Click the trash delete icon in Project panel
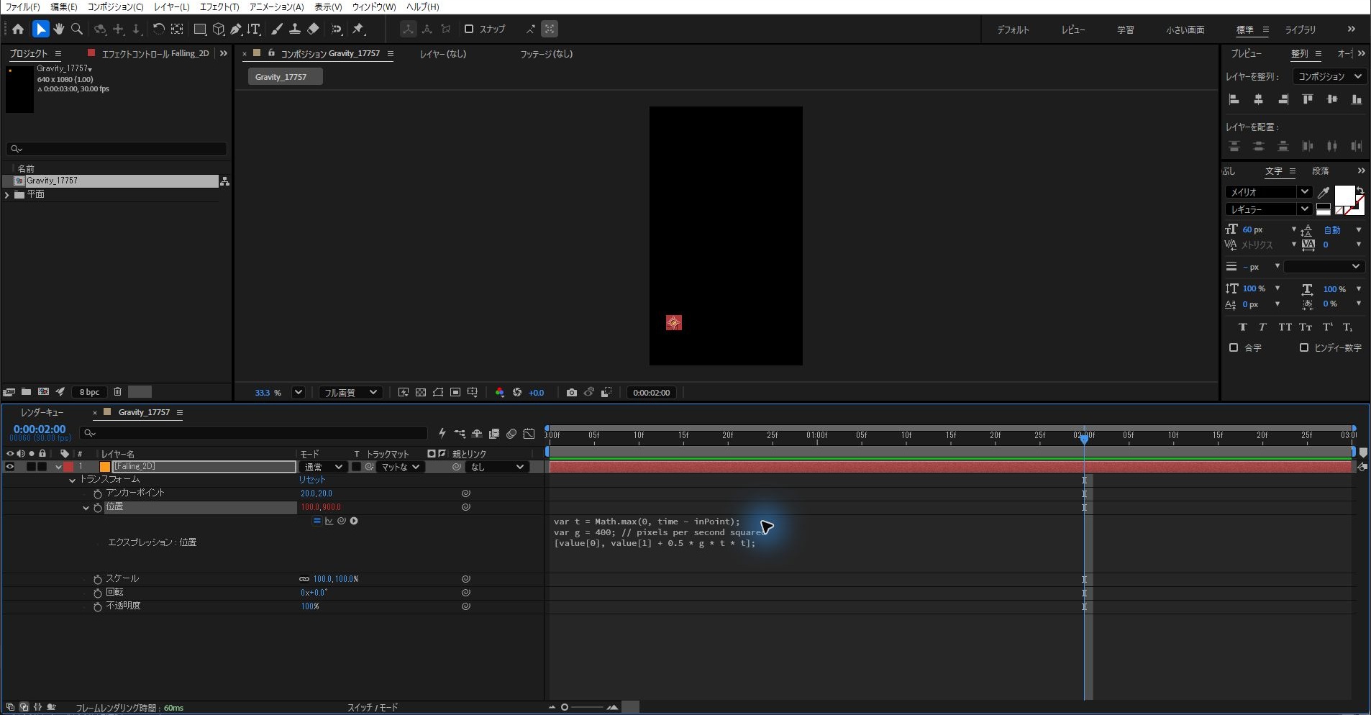 pyautogui.click(x=117, y=391)
